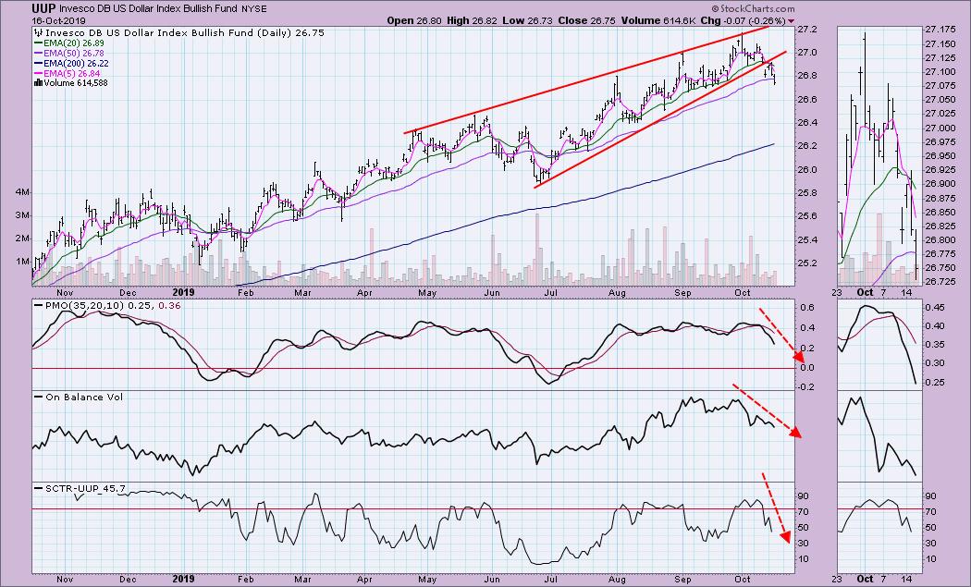Click the High 26.82 value

coord(470,20)
